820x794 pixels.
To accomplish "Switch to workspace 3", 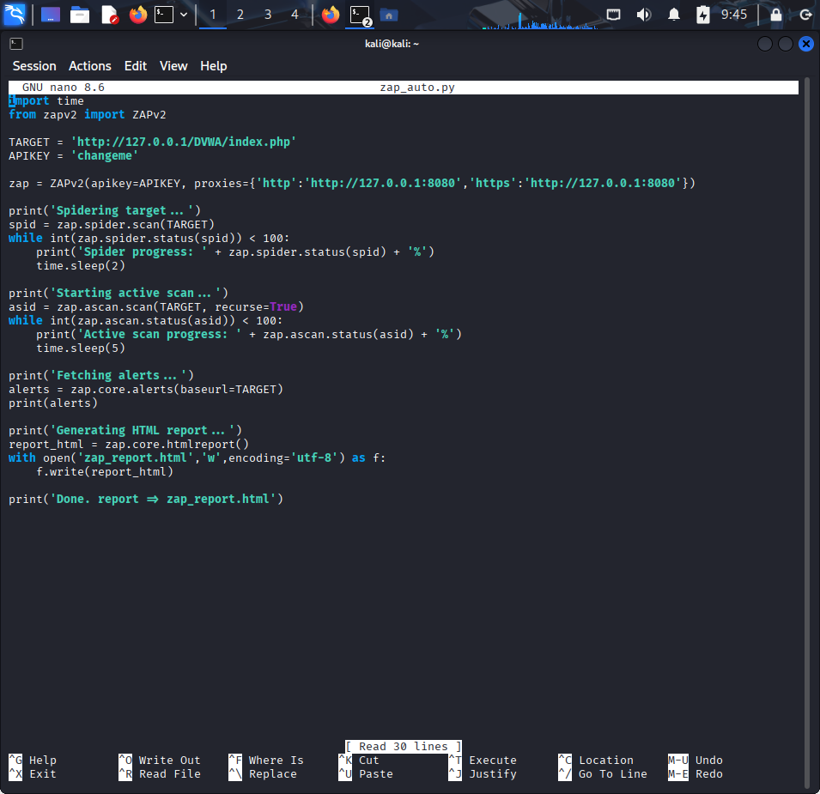I will (x=268, y=15).
